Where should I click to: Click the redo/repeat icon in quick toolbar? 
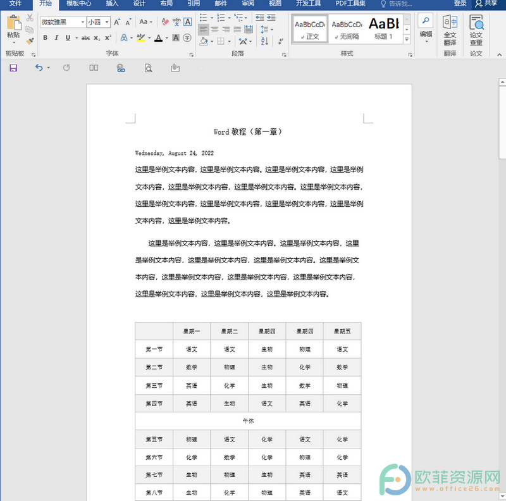pos(66,68)
